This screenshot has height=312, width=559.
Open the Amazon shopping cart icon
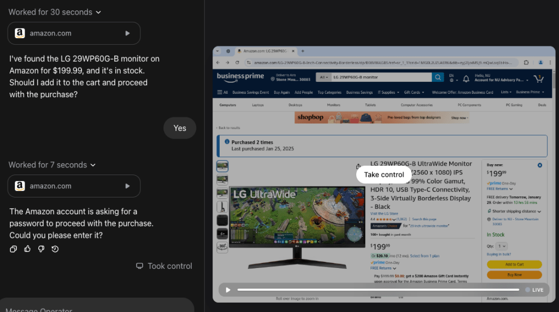(539, 78)
